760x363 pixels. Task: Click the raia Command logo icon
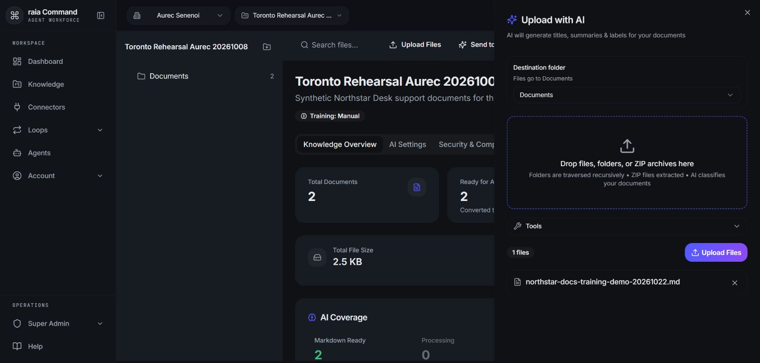(x=15, y=16)
